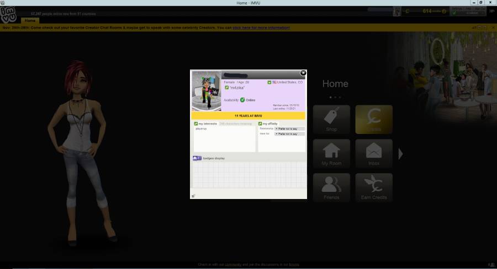Screen dimensions: 497x269
Task: Click the small avatar thumbnail in top bar
Action: (x=397, y=12)
